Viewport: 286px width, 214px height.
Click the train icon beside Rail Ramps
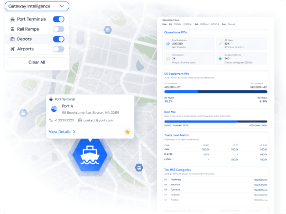click(x=12, y=29)
